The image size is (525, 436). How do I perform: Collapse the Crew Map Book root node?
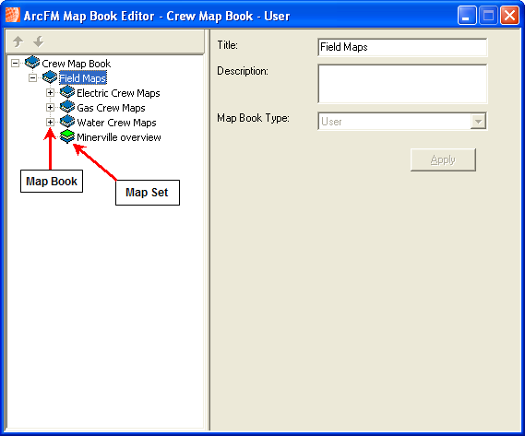tap(15, 63)
